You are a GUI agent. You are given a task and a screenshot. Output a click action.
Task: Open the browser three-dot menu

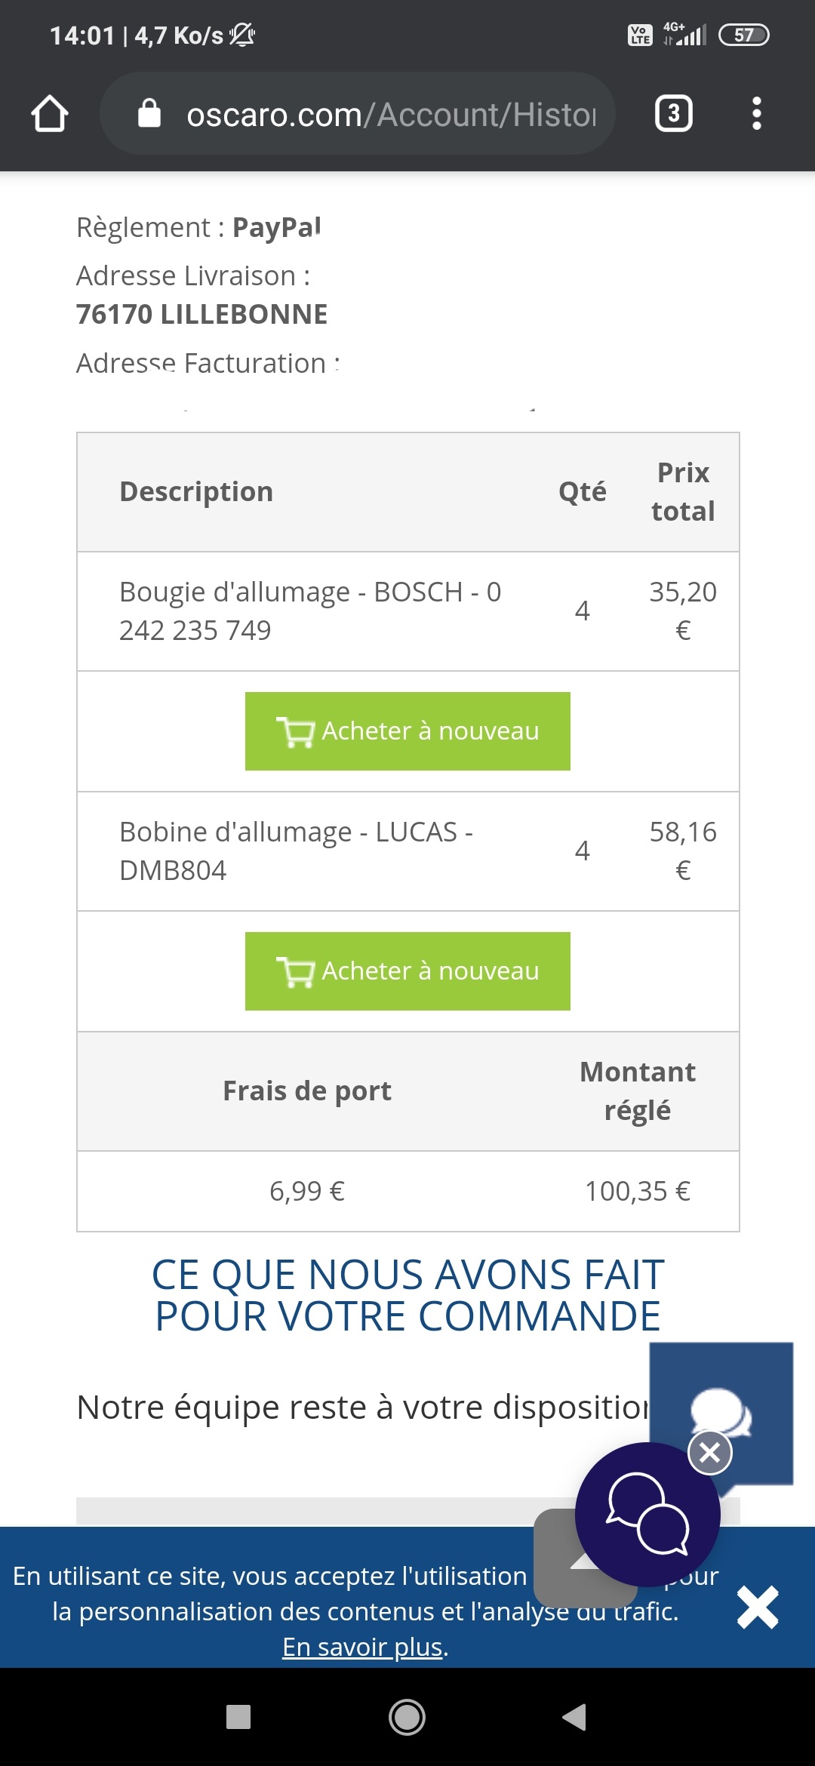point(756,114)
